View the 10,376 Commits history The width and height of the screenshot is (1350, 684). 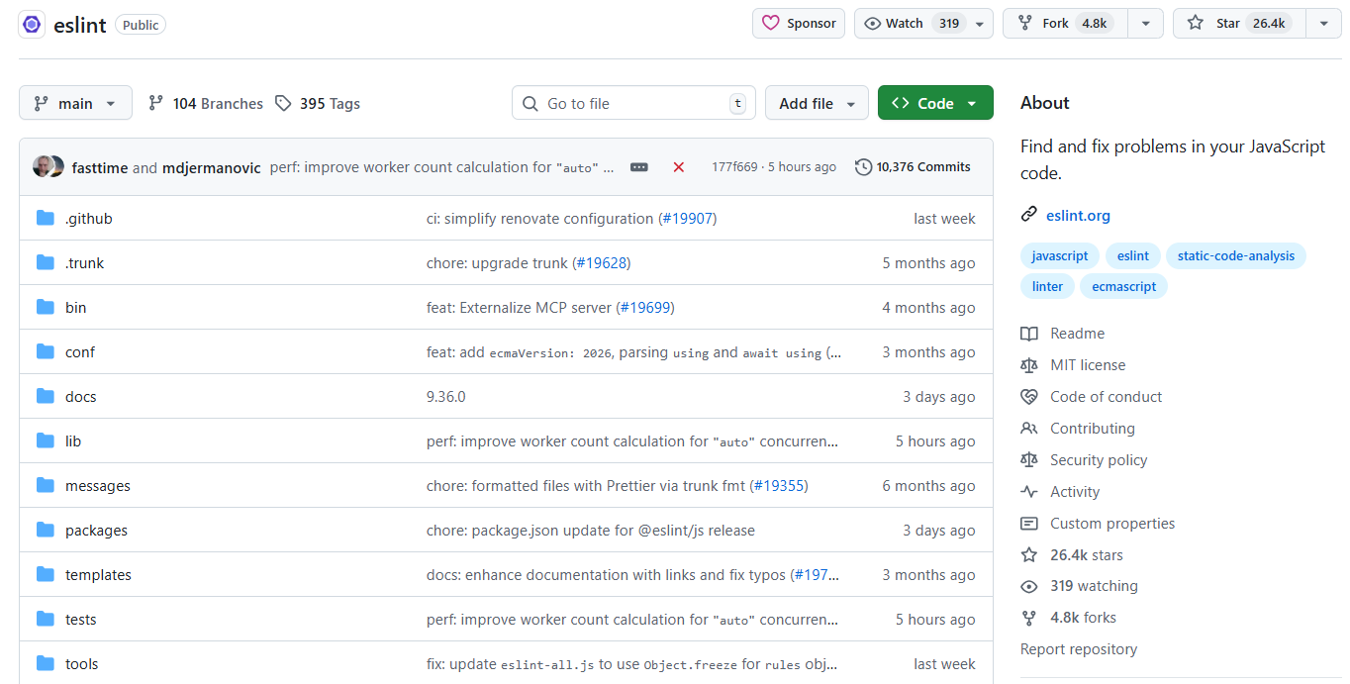pos(913,167)
